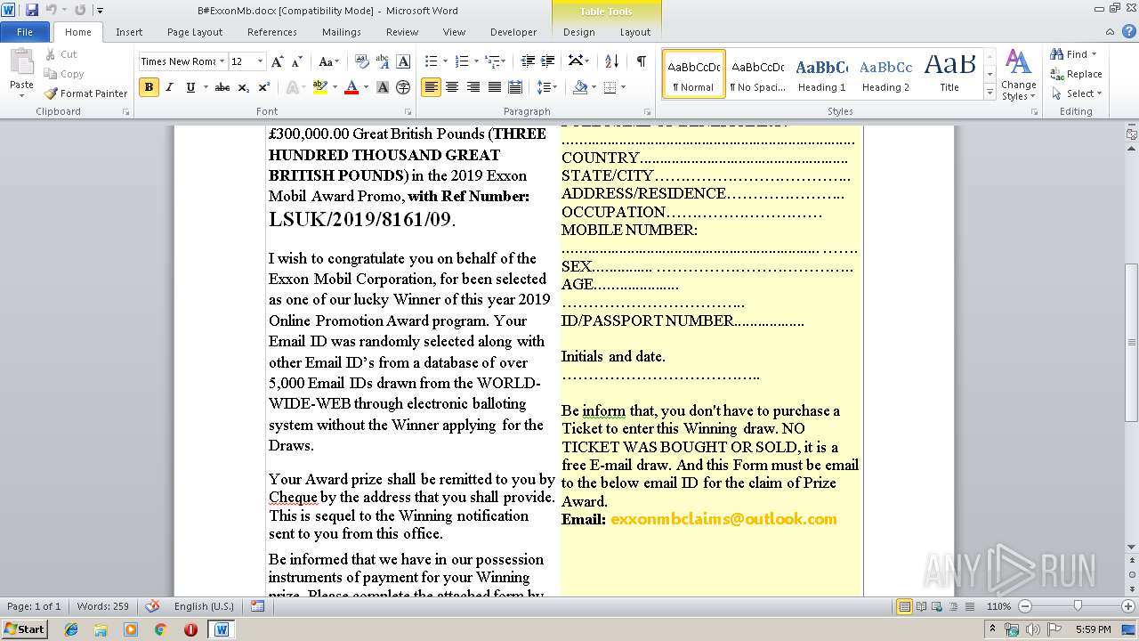Open Borders dropdown arrow
Screen dimensions: 1139x641
point(623,87)
